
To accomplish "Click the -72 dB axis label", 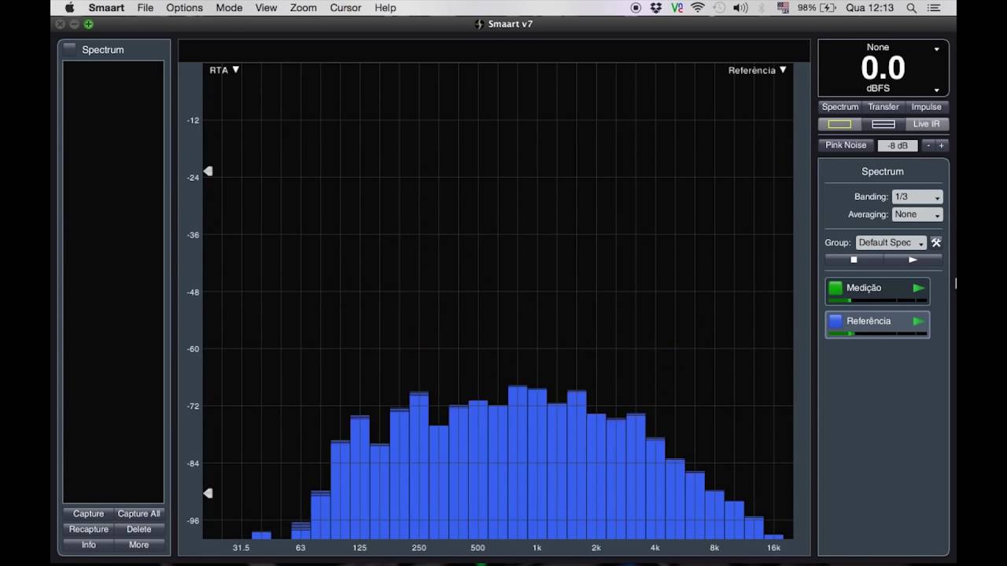I will click(193, 406).
